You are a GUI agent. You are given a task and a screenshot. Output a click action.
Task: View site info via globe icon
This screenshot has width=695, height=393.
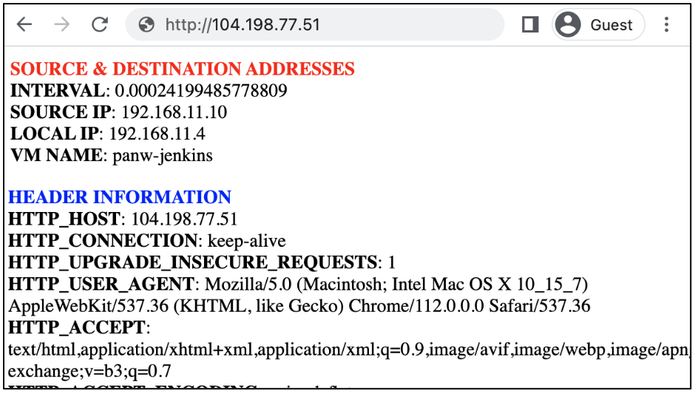147,25
